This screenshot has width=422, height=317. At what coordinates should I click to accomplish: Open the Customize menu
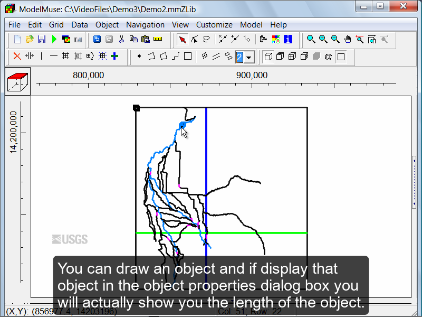[214, 25]
